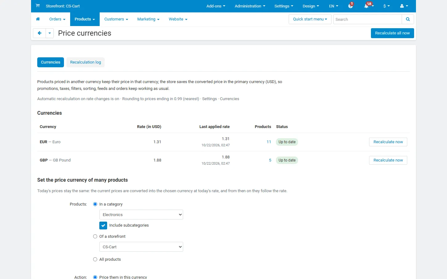Viewport: 447px width, 279px height.
Task: Open the EN language selector
Action: tap(334, 6)
